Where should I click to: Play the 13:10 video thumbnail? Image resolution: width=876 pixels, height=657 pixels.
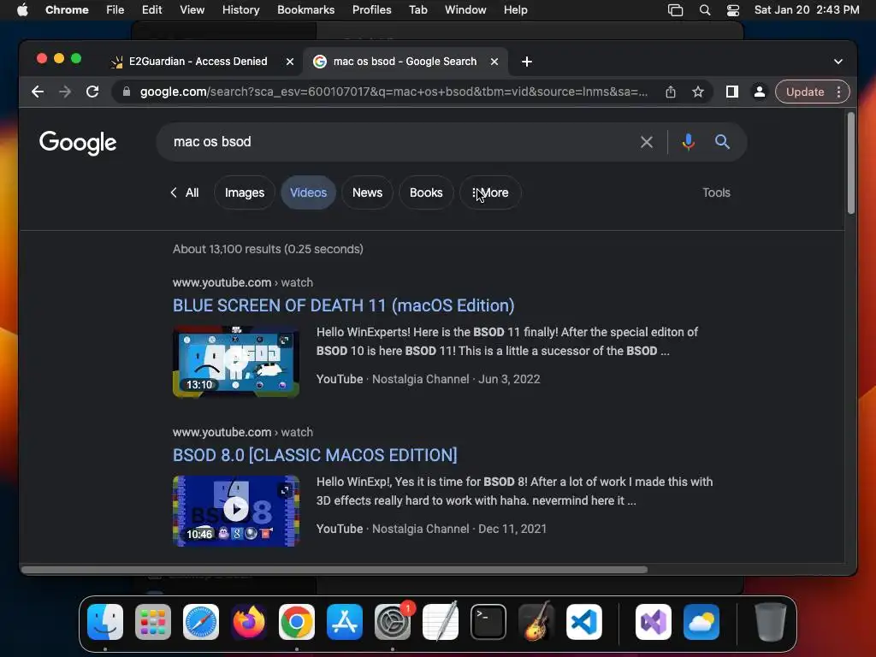point(236,362)
